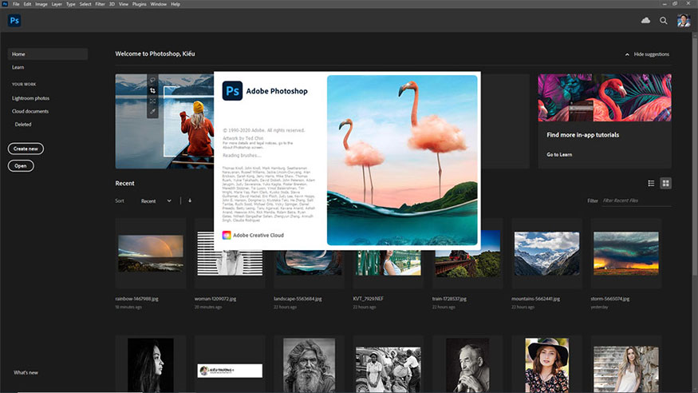Open the Window menu

159,4
